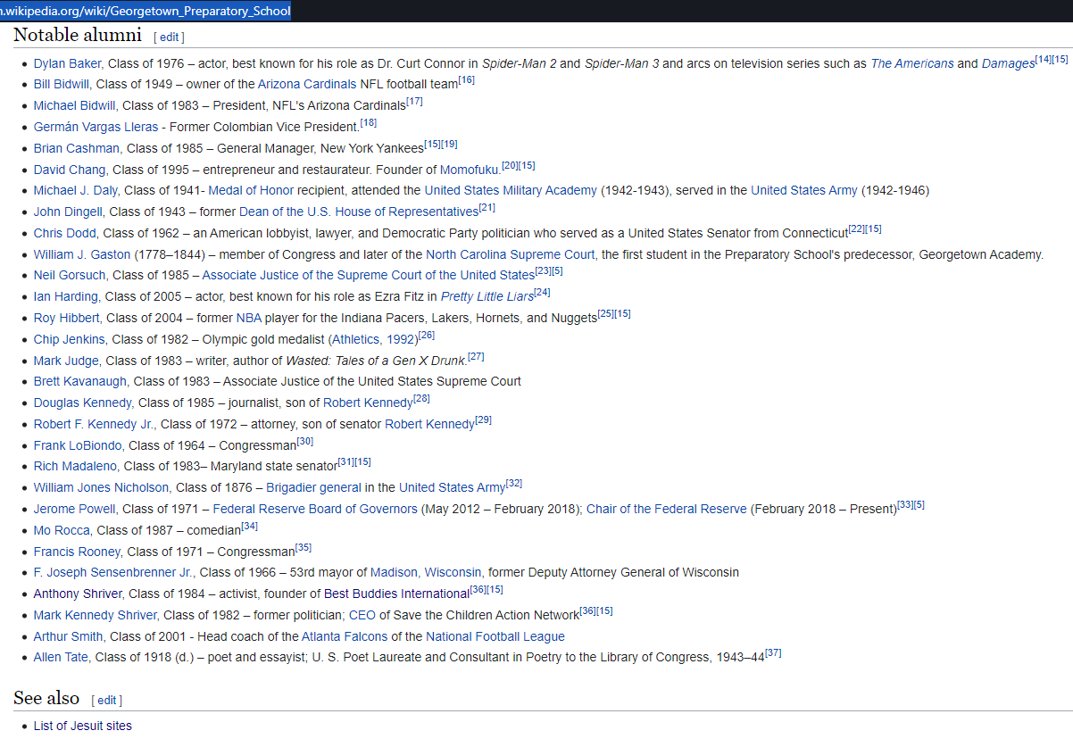1073x739 pixels.
Task: Open The Americans series link
Action: click(912, 63)
